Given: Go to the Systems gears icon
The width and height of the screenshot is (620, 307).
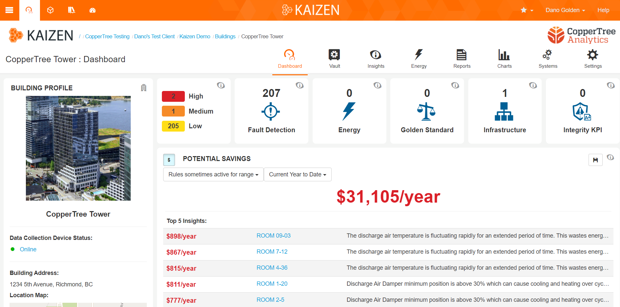Looking at the screenshot, I should click(x=548, y=59).
